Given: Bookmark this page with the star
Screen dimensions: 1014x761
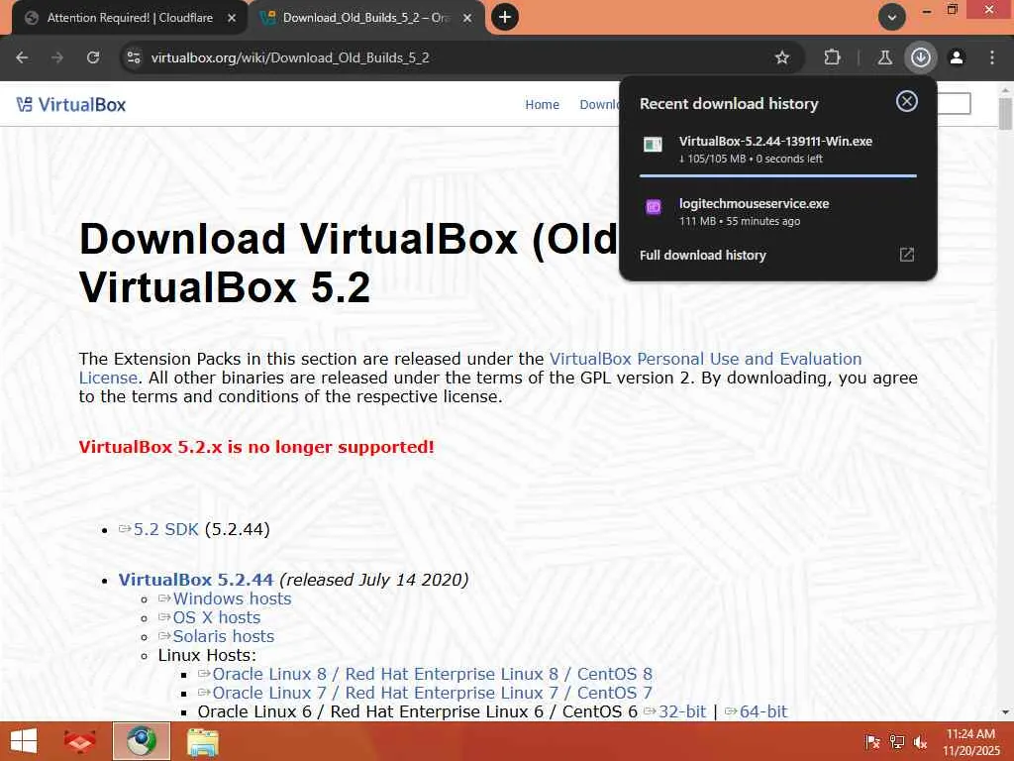Looking at the screenshot, I should [x=782, y=57].
